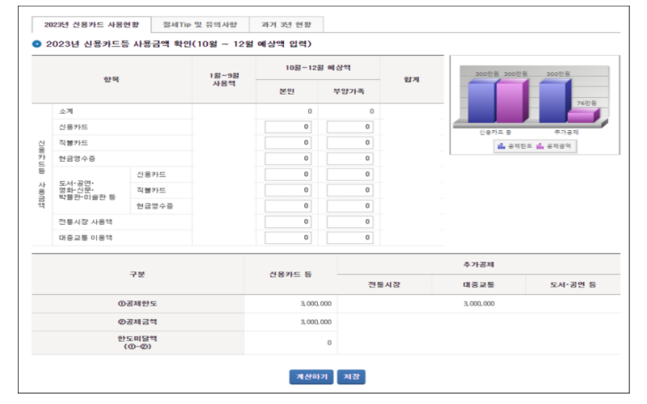The image size is (647, 404).
Task: Click the 한도미달액 row label
Action: pos(137,343)
